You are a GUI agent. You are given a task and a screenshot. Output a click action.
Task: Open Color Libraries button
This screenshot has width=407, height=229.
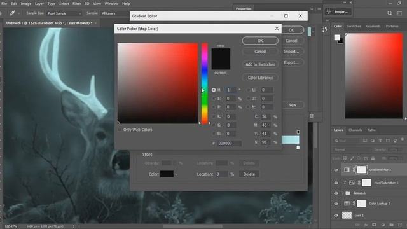(260, 78)
